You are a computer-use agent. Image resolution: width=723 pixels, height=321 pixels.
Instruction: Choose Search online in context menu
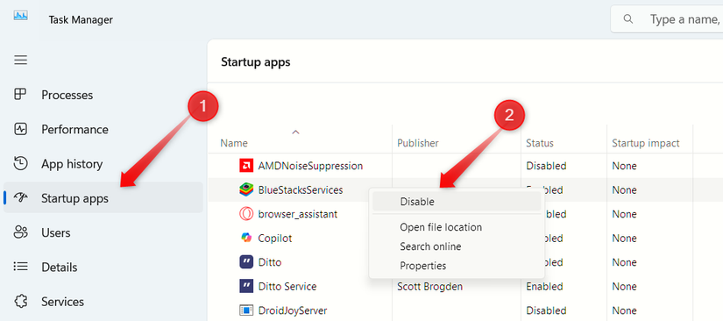(457, 246)
